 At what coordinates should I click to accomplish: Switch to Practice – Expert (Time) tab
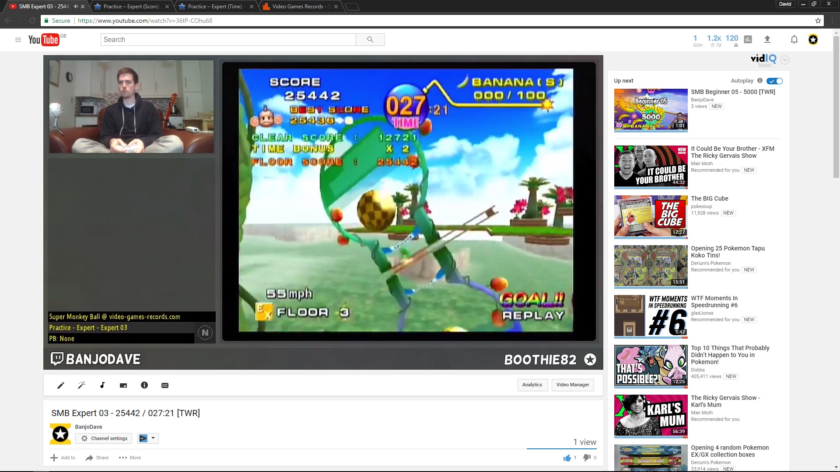coord(214,7)
